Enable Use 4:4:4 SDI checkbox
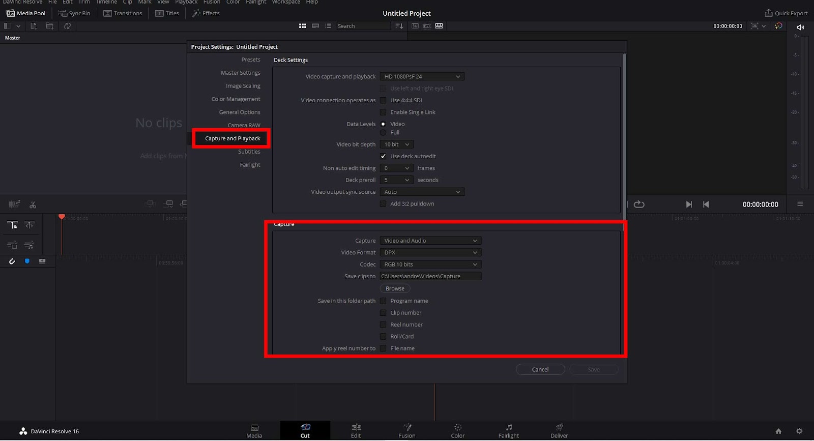The image size is (814, 441). tap(383, 100)
